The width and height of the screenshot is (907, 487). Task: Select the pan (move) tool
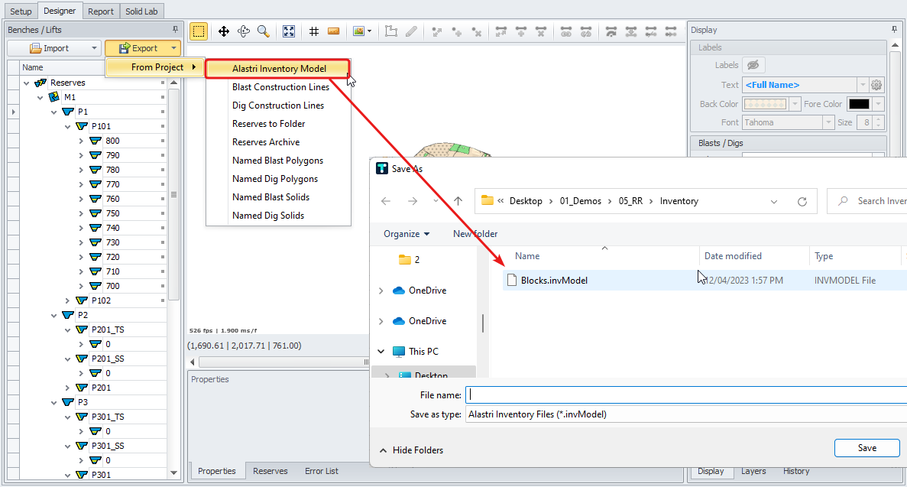224,31
